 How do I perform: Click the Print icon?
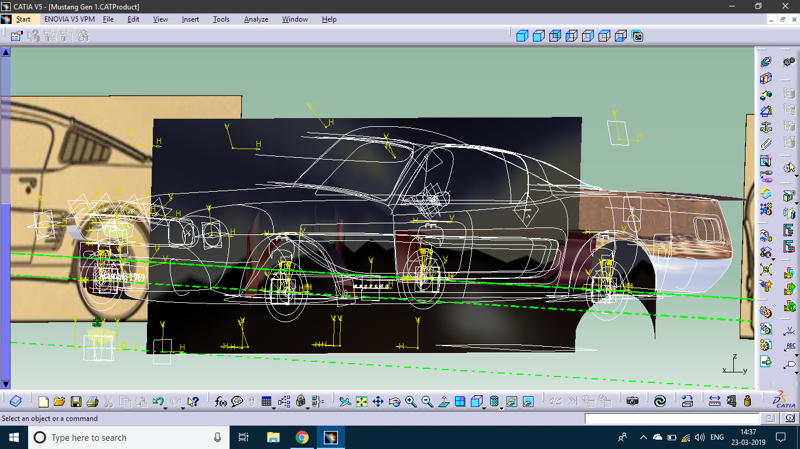[92, 402]
